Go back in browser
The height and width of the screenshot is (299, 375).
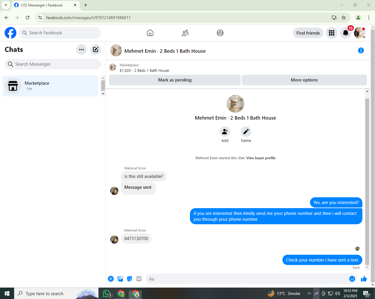click(6, 18)
